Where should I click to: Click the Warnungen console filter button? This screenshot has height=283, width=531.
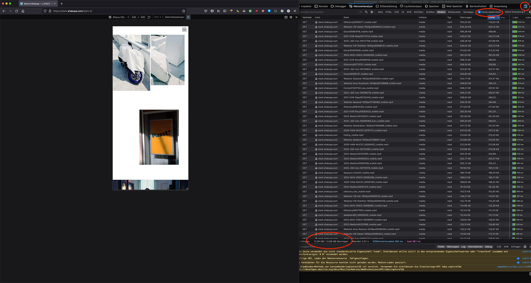[x=452, y=247]
